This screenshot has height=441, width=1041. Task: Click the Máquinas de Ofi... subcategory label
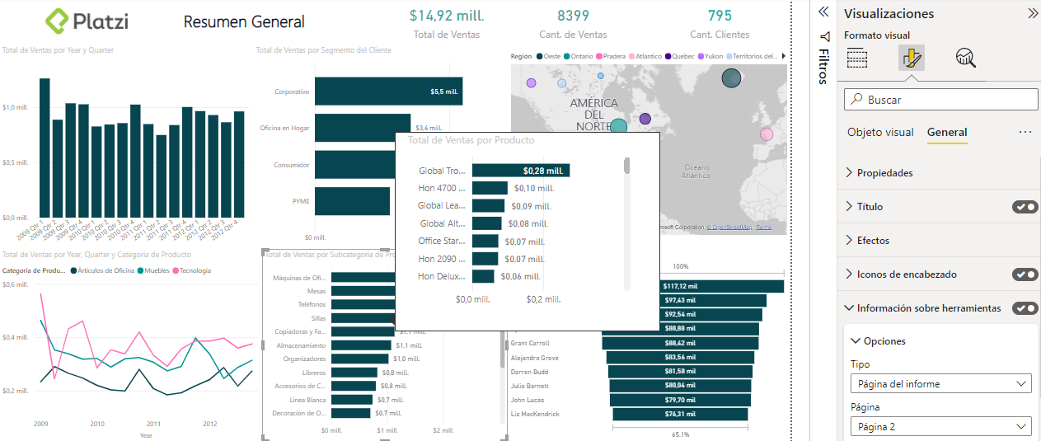click(299, 278)
